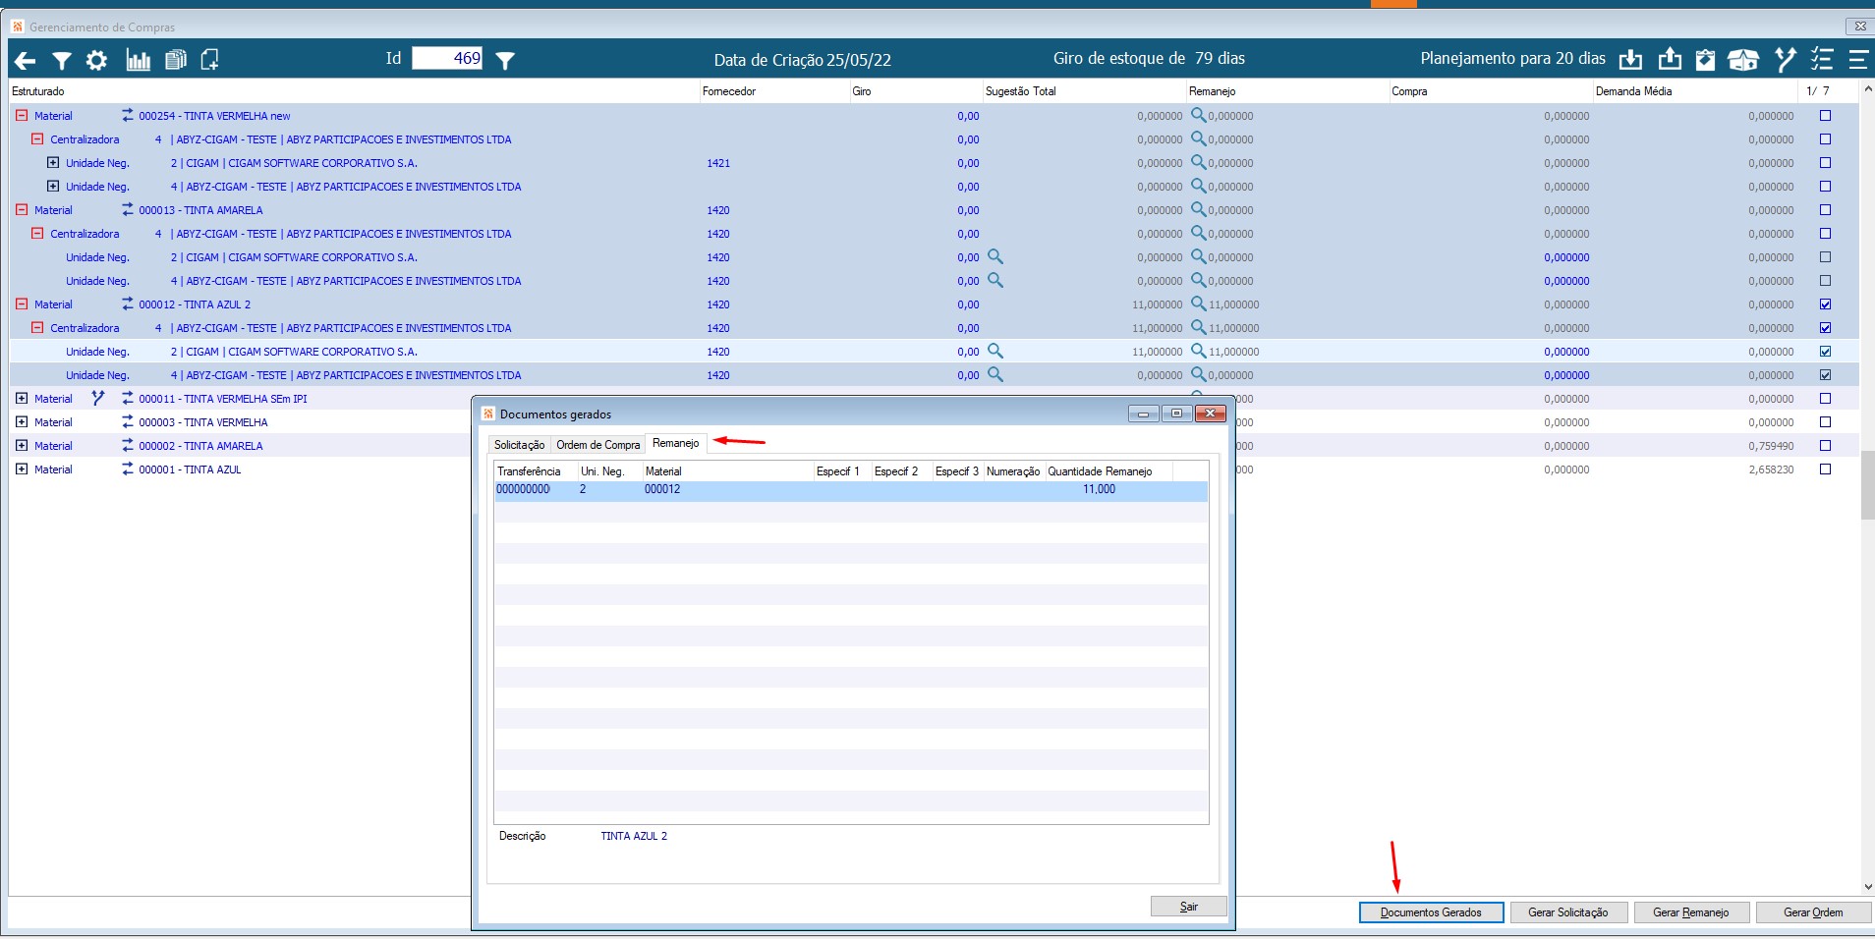Click the Documentos Gerados button

pos(1431,912)
